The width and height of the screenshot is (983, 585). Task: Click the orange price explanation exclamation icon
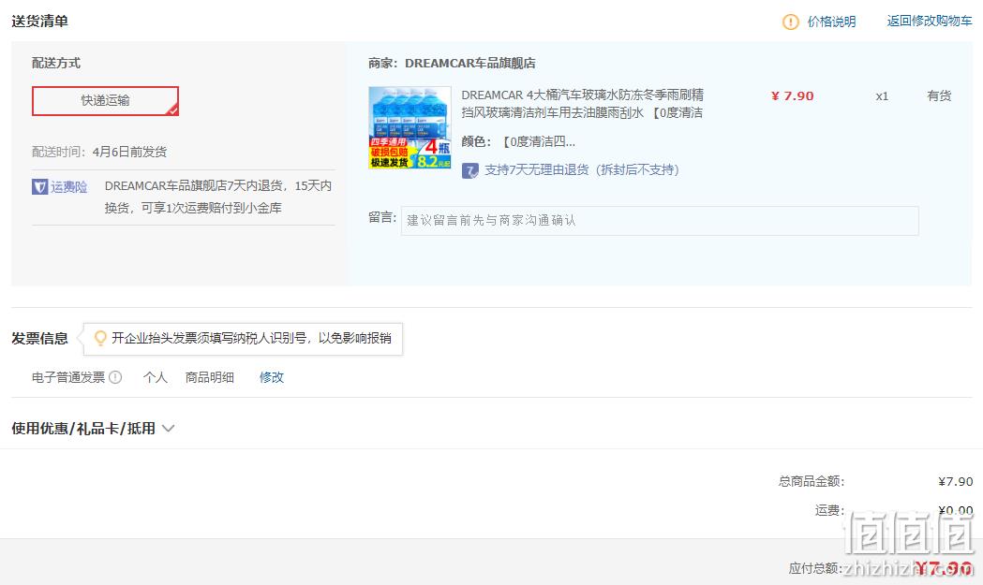[791, 22]
